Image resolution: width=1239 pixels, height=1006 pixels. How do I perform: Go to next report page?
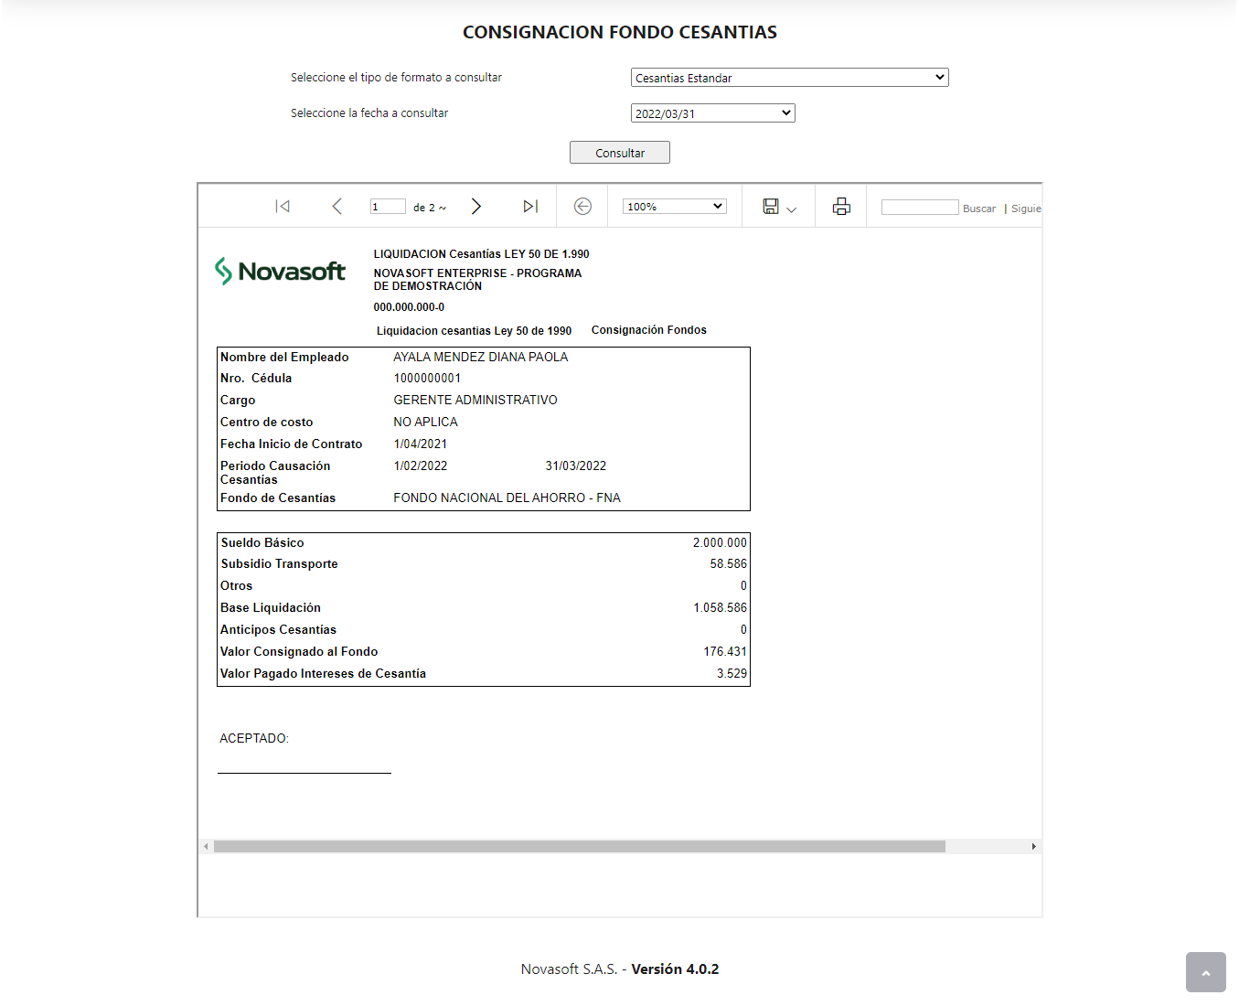pos(475,207)
